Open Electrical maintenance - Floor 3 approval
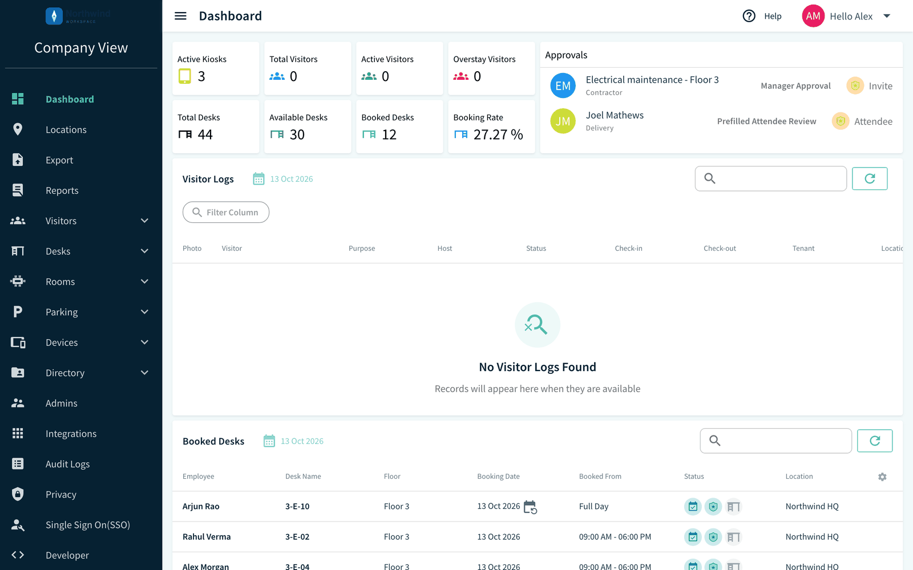This screenshot has height=570, width=913. point(652,80)
